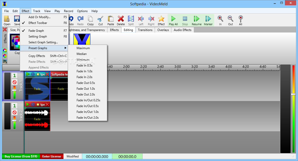This screenshot has width=298, height=161.
Task: Uncheck Effect Toolbar menu item
Action: (44, 23)
